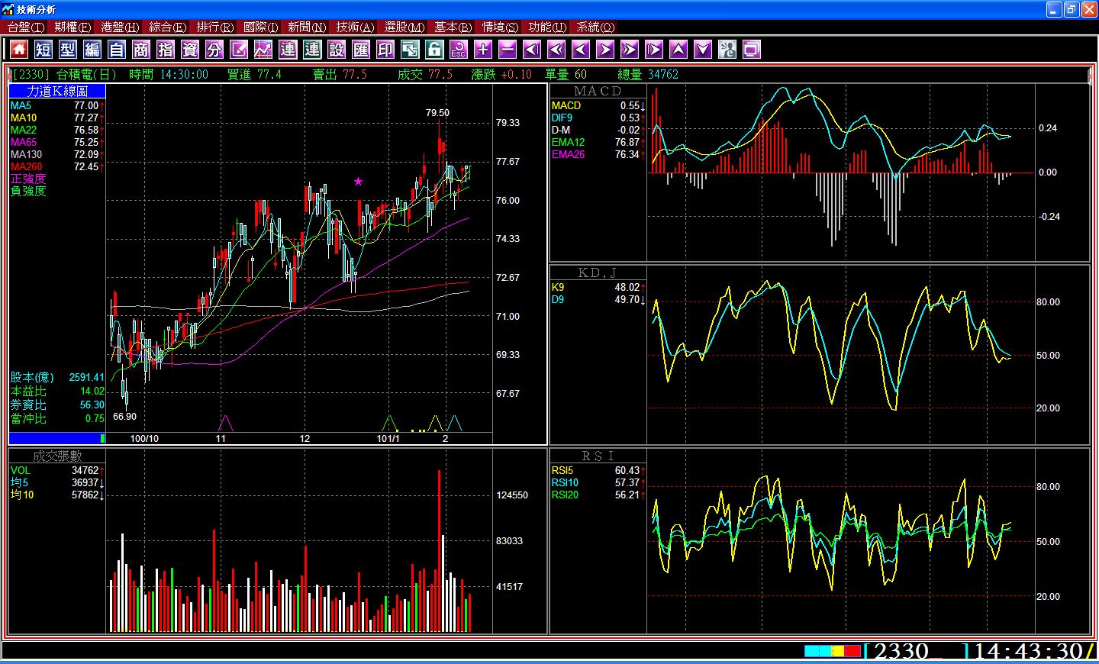Click the single left arrow toolbar icon
This screenshot has height=664, width=1099.
[581, 50]
